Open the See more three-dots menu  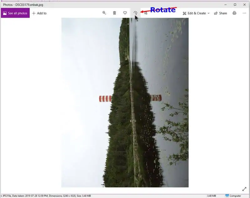[x=244, y=13]
